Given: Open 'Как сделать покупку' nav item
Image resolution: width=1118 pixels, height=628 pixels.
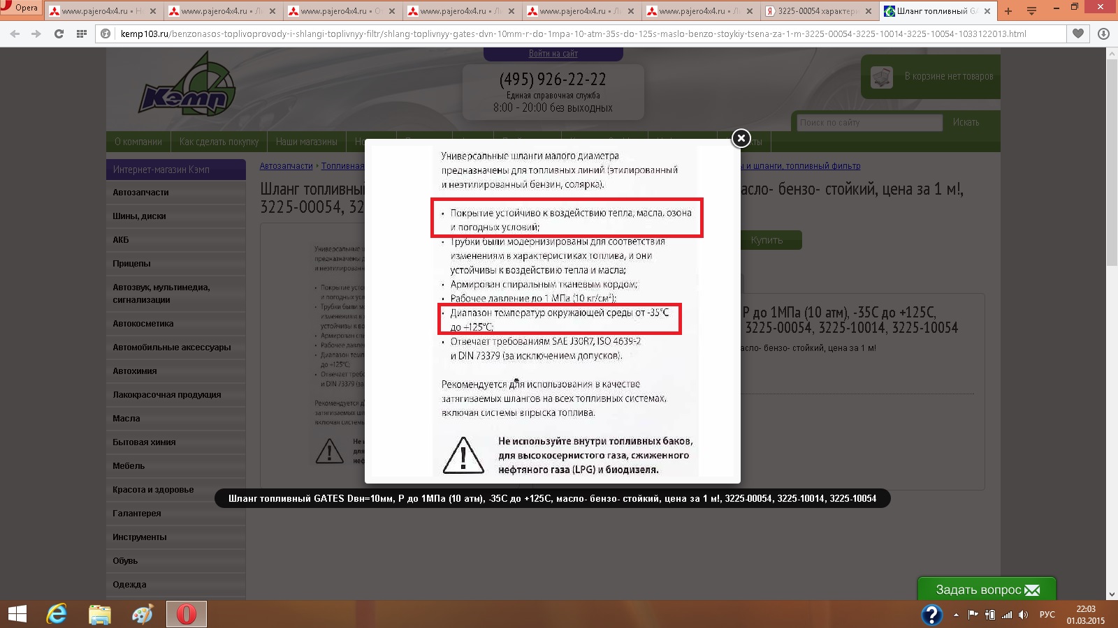Looking at the screenshot, I should (x=219, y=142).
